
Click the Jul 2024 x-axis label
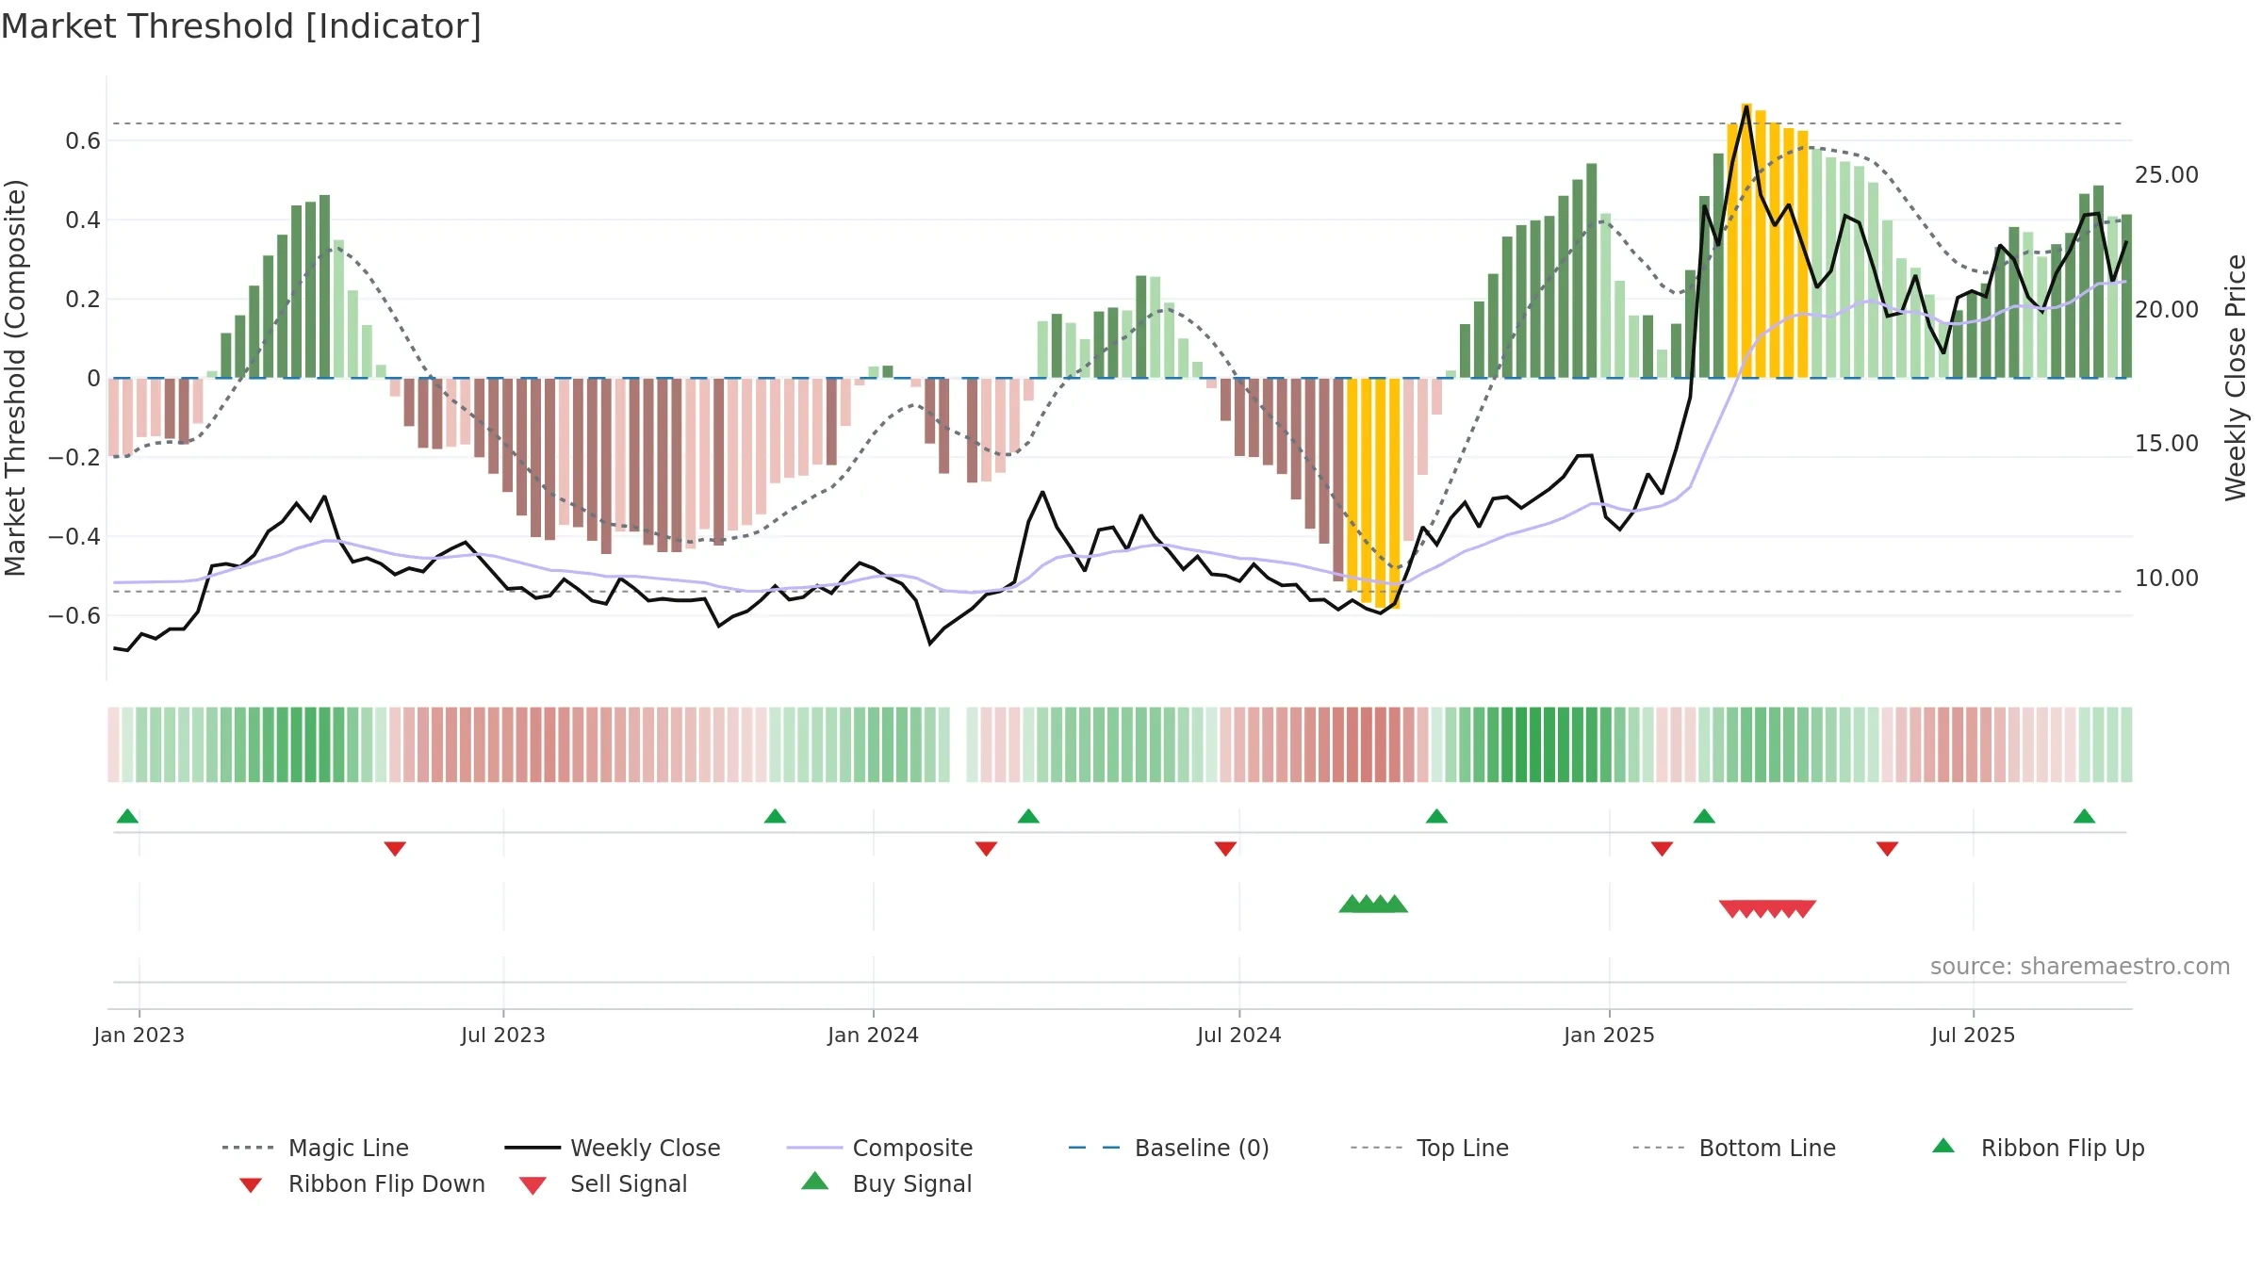pyautogui.click(x=1238, y=1035)
